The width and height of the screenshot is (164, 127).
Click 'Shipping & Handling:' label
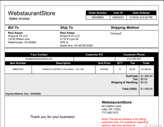(x=125, y=82)
